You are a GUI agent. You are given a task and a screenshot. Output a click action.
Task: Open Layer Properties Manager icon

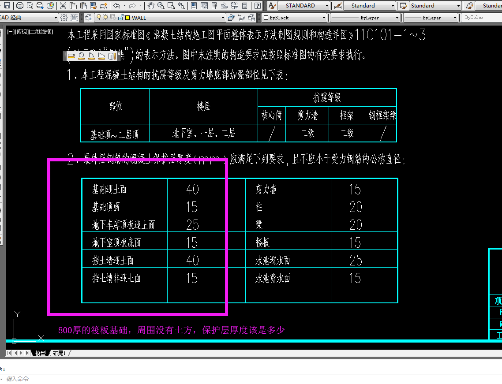pos(89,18)
